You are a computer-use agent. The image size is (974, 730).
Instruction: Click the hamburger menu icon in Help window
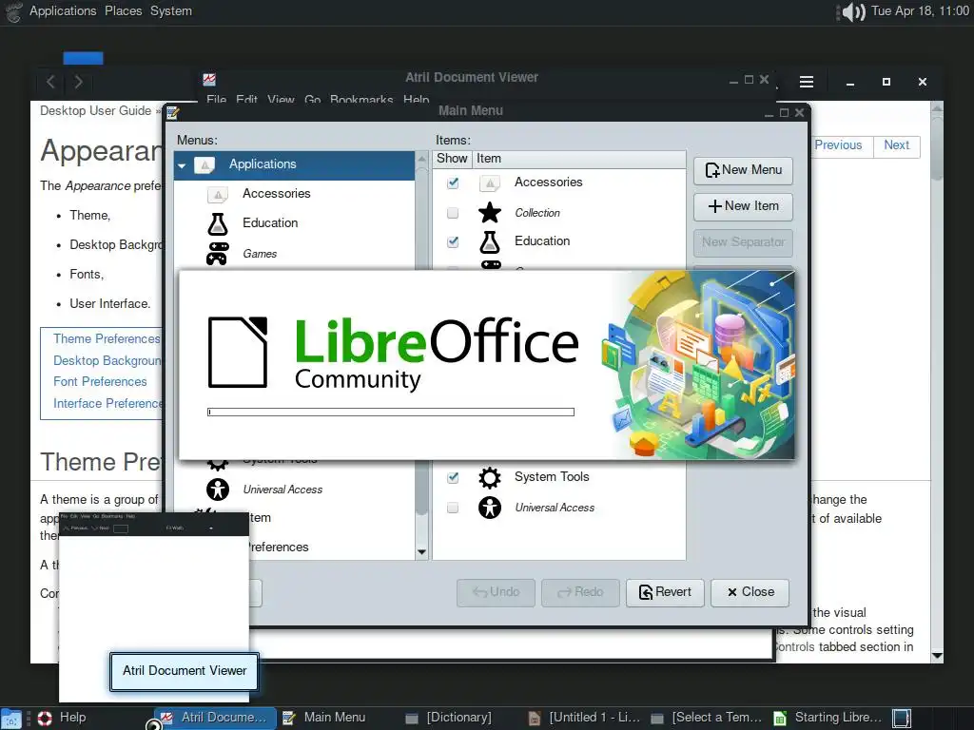tap(807, 82)
